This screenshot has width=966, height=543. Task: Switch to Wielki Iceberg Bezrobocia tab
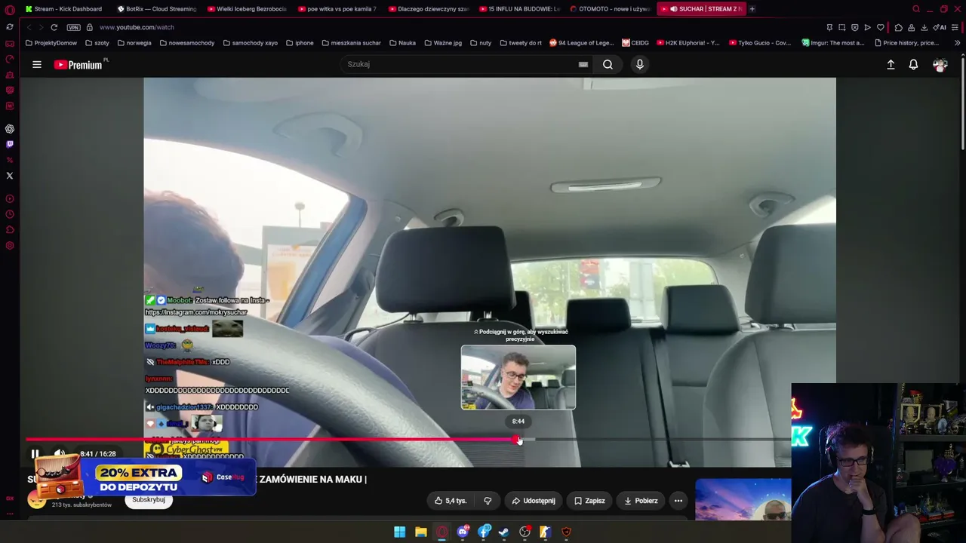point(248,9)
